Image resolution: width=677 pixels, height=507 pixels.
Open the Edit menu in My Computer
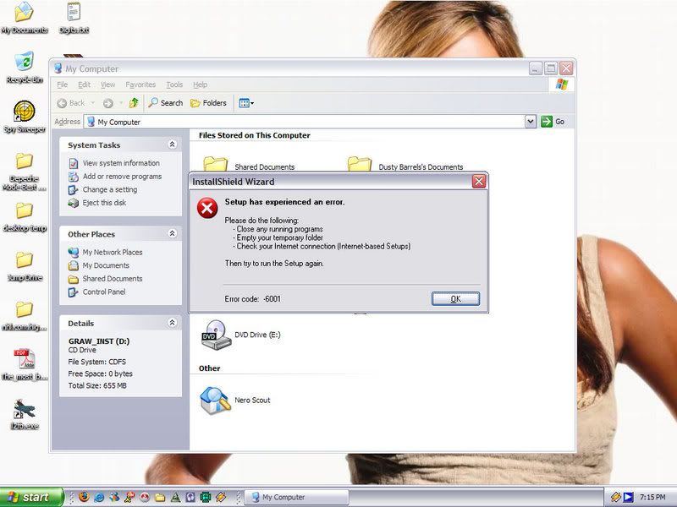click(x=84, y=84)
